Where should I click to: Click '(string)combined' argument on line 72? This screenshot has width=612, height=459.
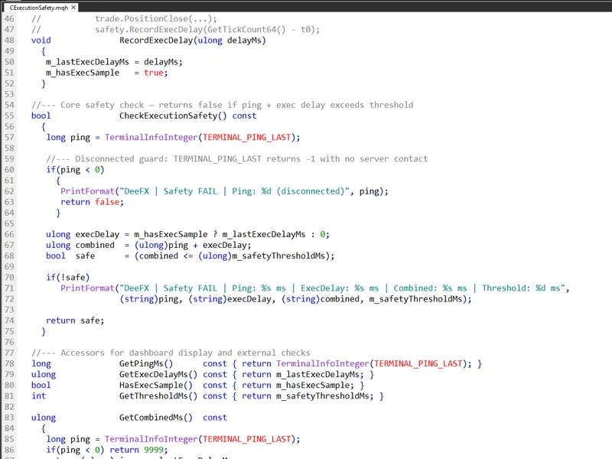(322, 299)
